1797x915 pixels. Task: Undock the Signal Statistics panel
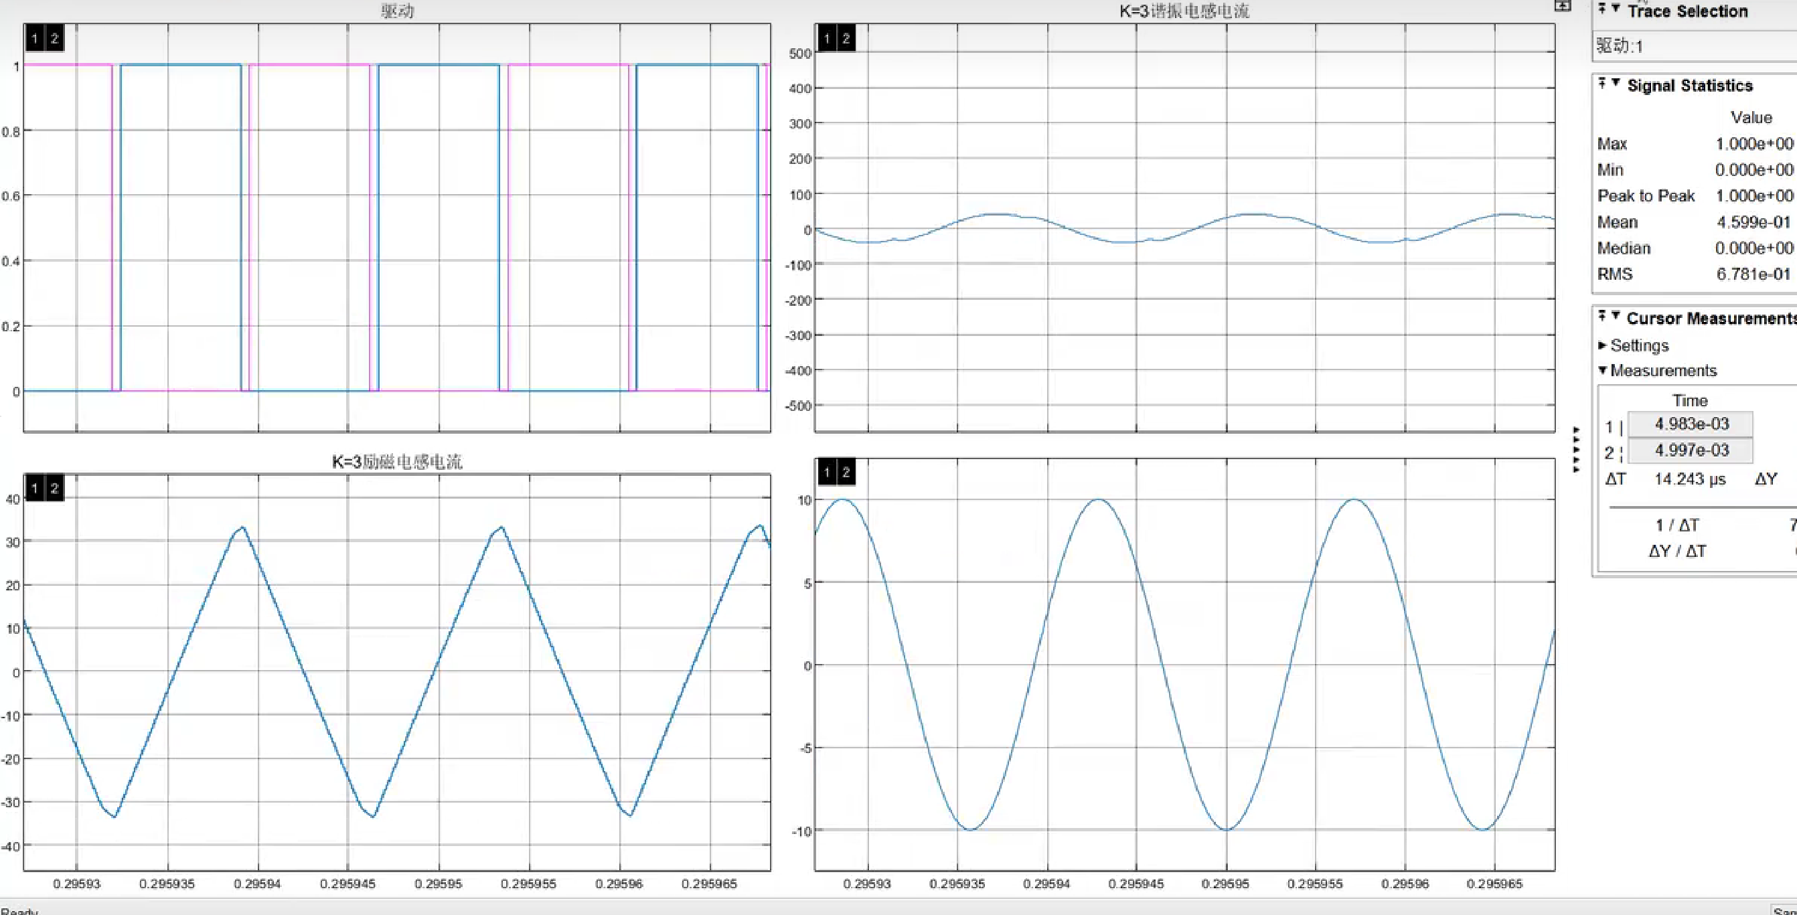tap(1602, 84)
